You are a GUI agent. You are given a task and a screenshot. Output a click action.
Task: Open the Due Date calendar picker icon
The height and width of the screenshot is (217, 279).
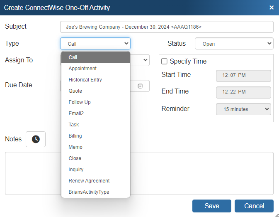tap(140, 86)
